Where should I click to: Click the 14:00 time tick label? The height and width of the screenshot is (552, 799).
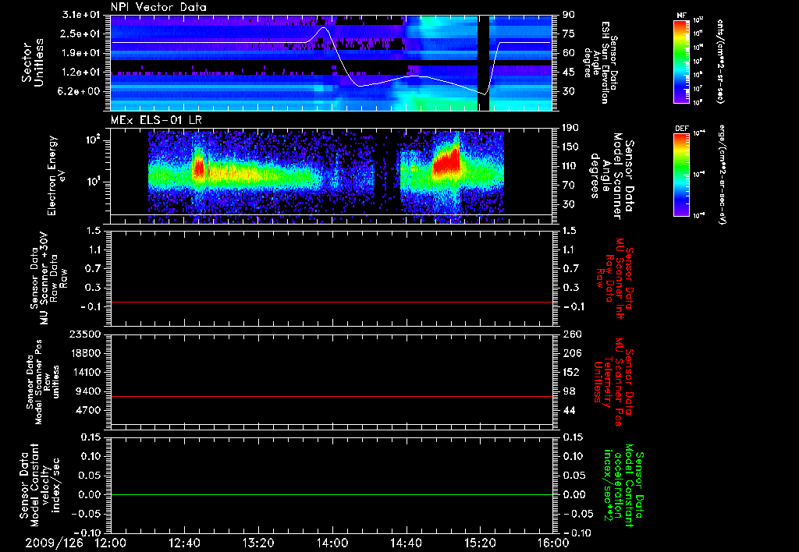(x=332, y=543)
